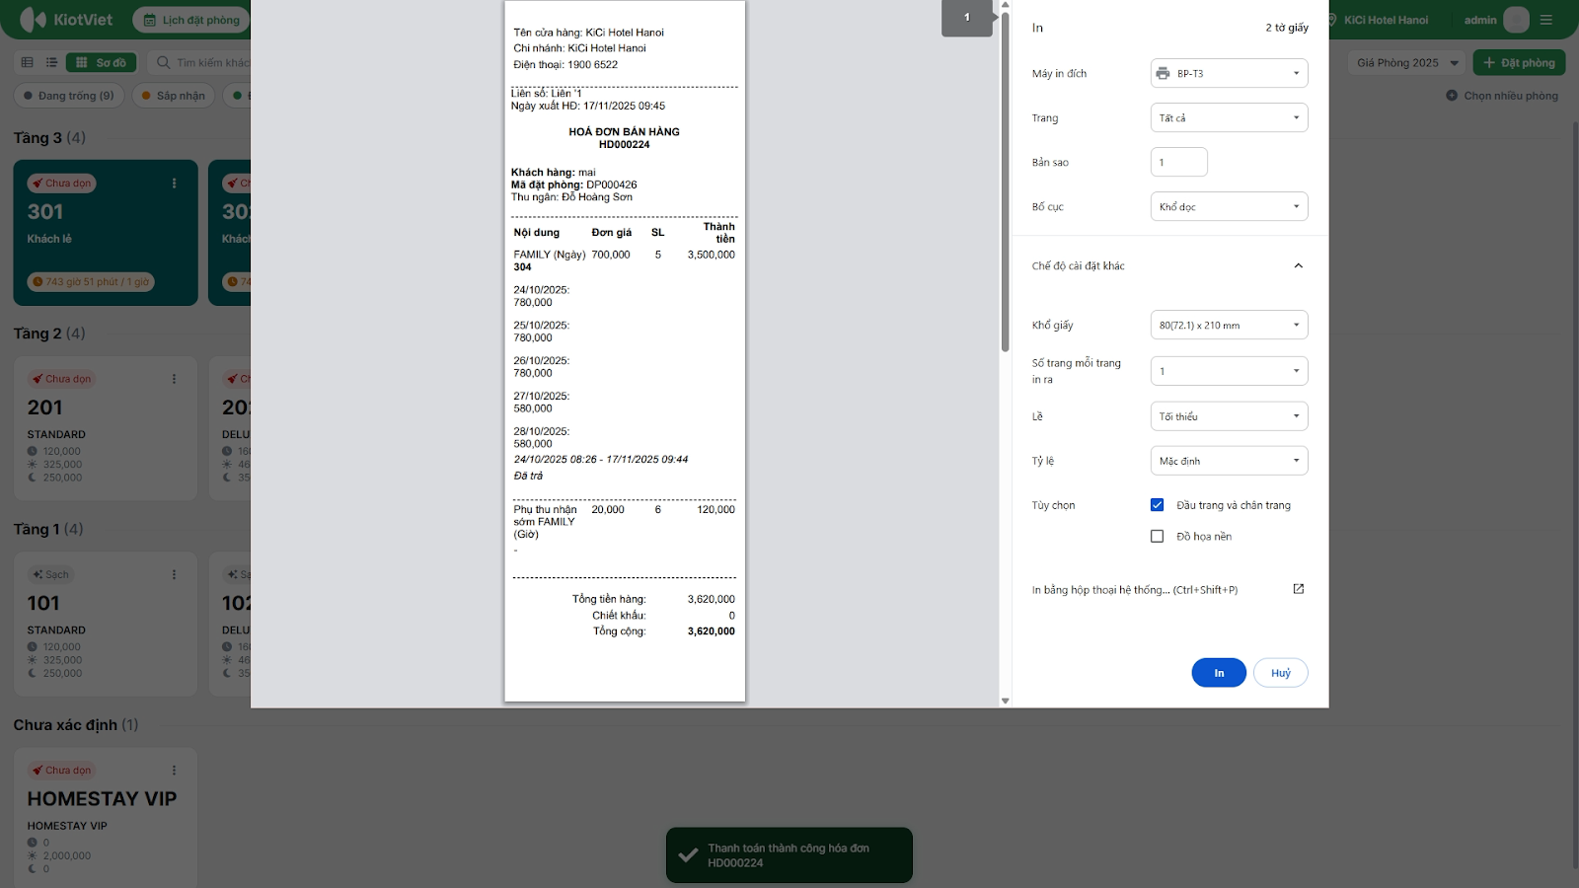Screen dimensions: 1579x888
Task: Open the Tỷ lệ scale dropdown
Action: [x=1230, y=461]
